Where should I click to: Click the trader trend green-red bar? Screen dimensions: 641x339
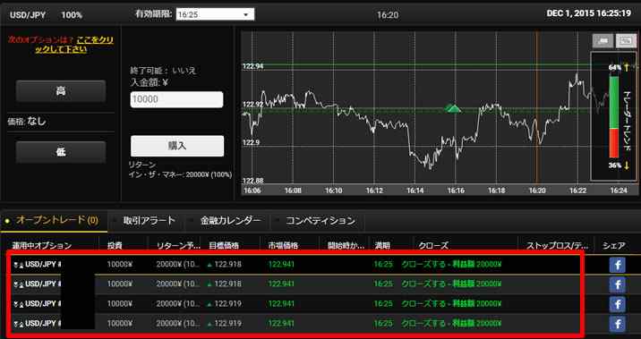613,116
